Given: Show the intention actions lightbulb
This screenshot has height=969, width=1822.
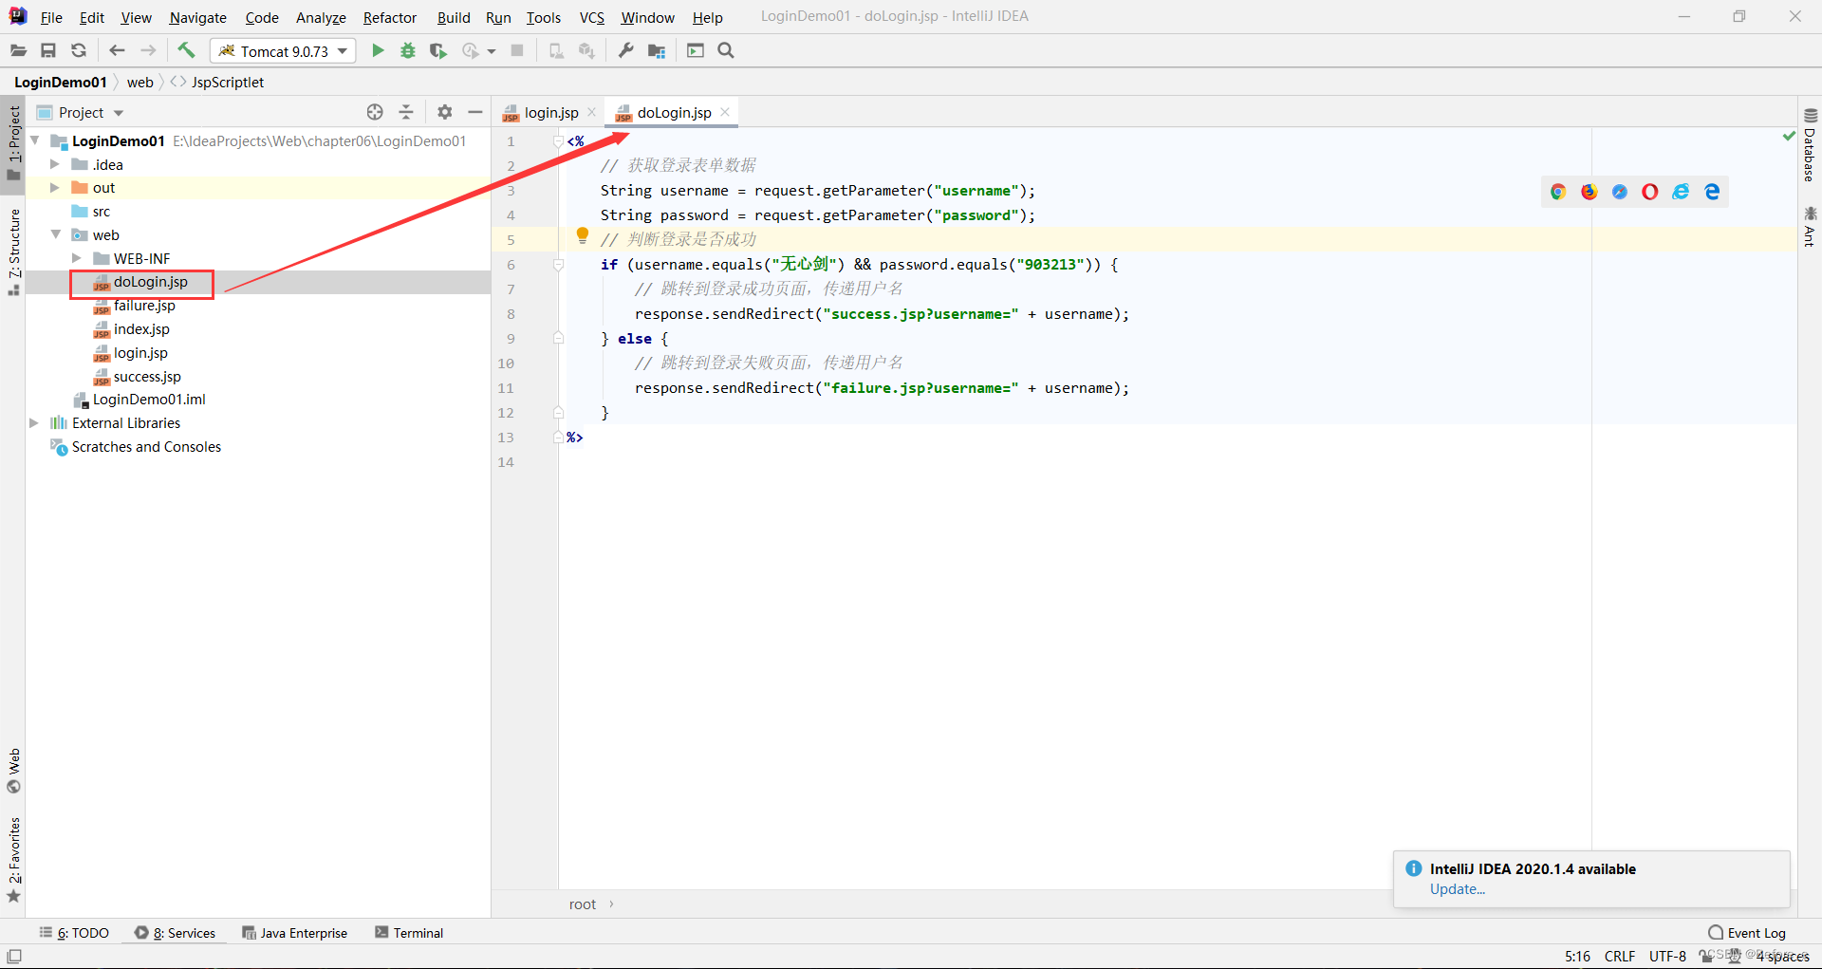Looking at the screenshot, I should click(582, 235).
